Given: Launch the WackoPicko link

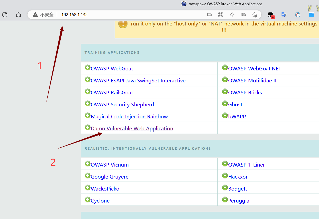Looking at the screenshot, I should point(105,189).
